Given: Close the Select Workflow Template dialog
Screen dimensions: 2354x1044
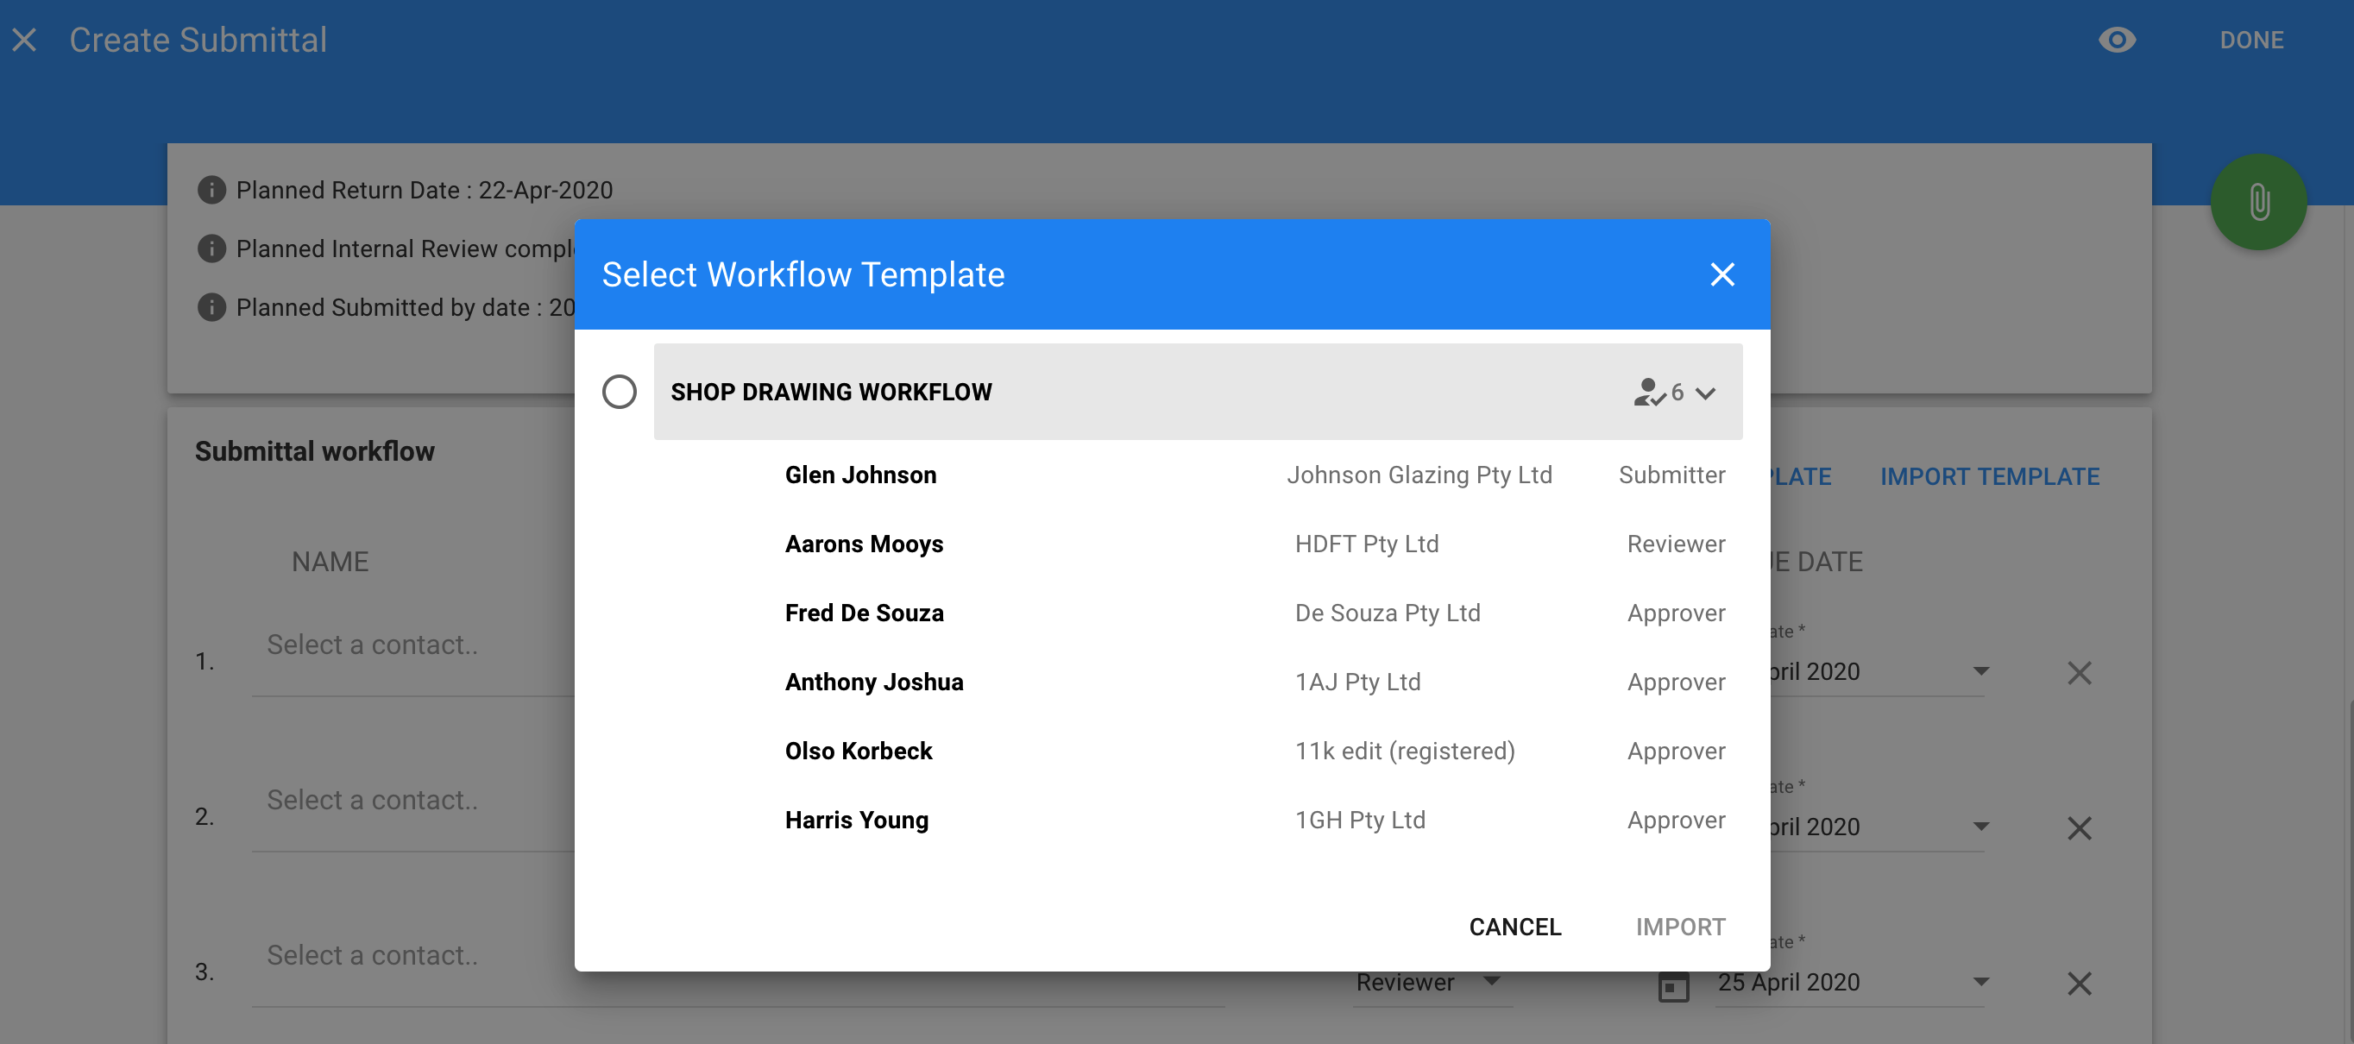Looking at the screenshot, I should 1722,274.
